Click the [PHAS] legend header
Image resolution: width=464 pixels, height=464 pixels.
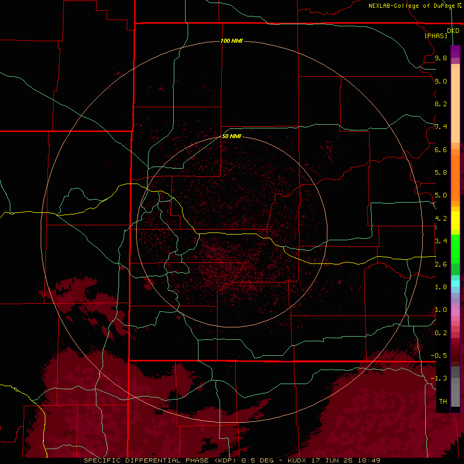[x=436, y=36]
